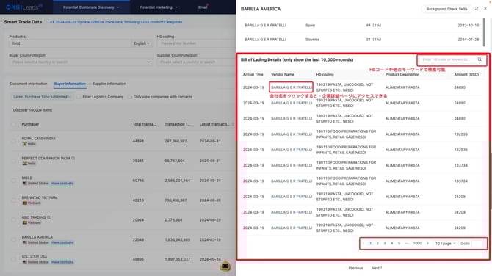Switch to Document Information tab
The image size is (492, 276).
[29, 84]
